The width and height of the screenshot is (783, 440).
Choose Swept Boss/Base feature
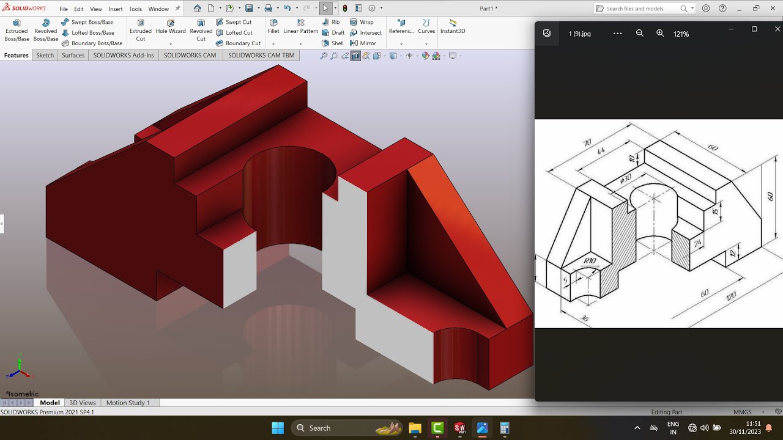(x=87, y=22)
